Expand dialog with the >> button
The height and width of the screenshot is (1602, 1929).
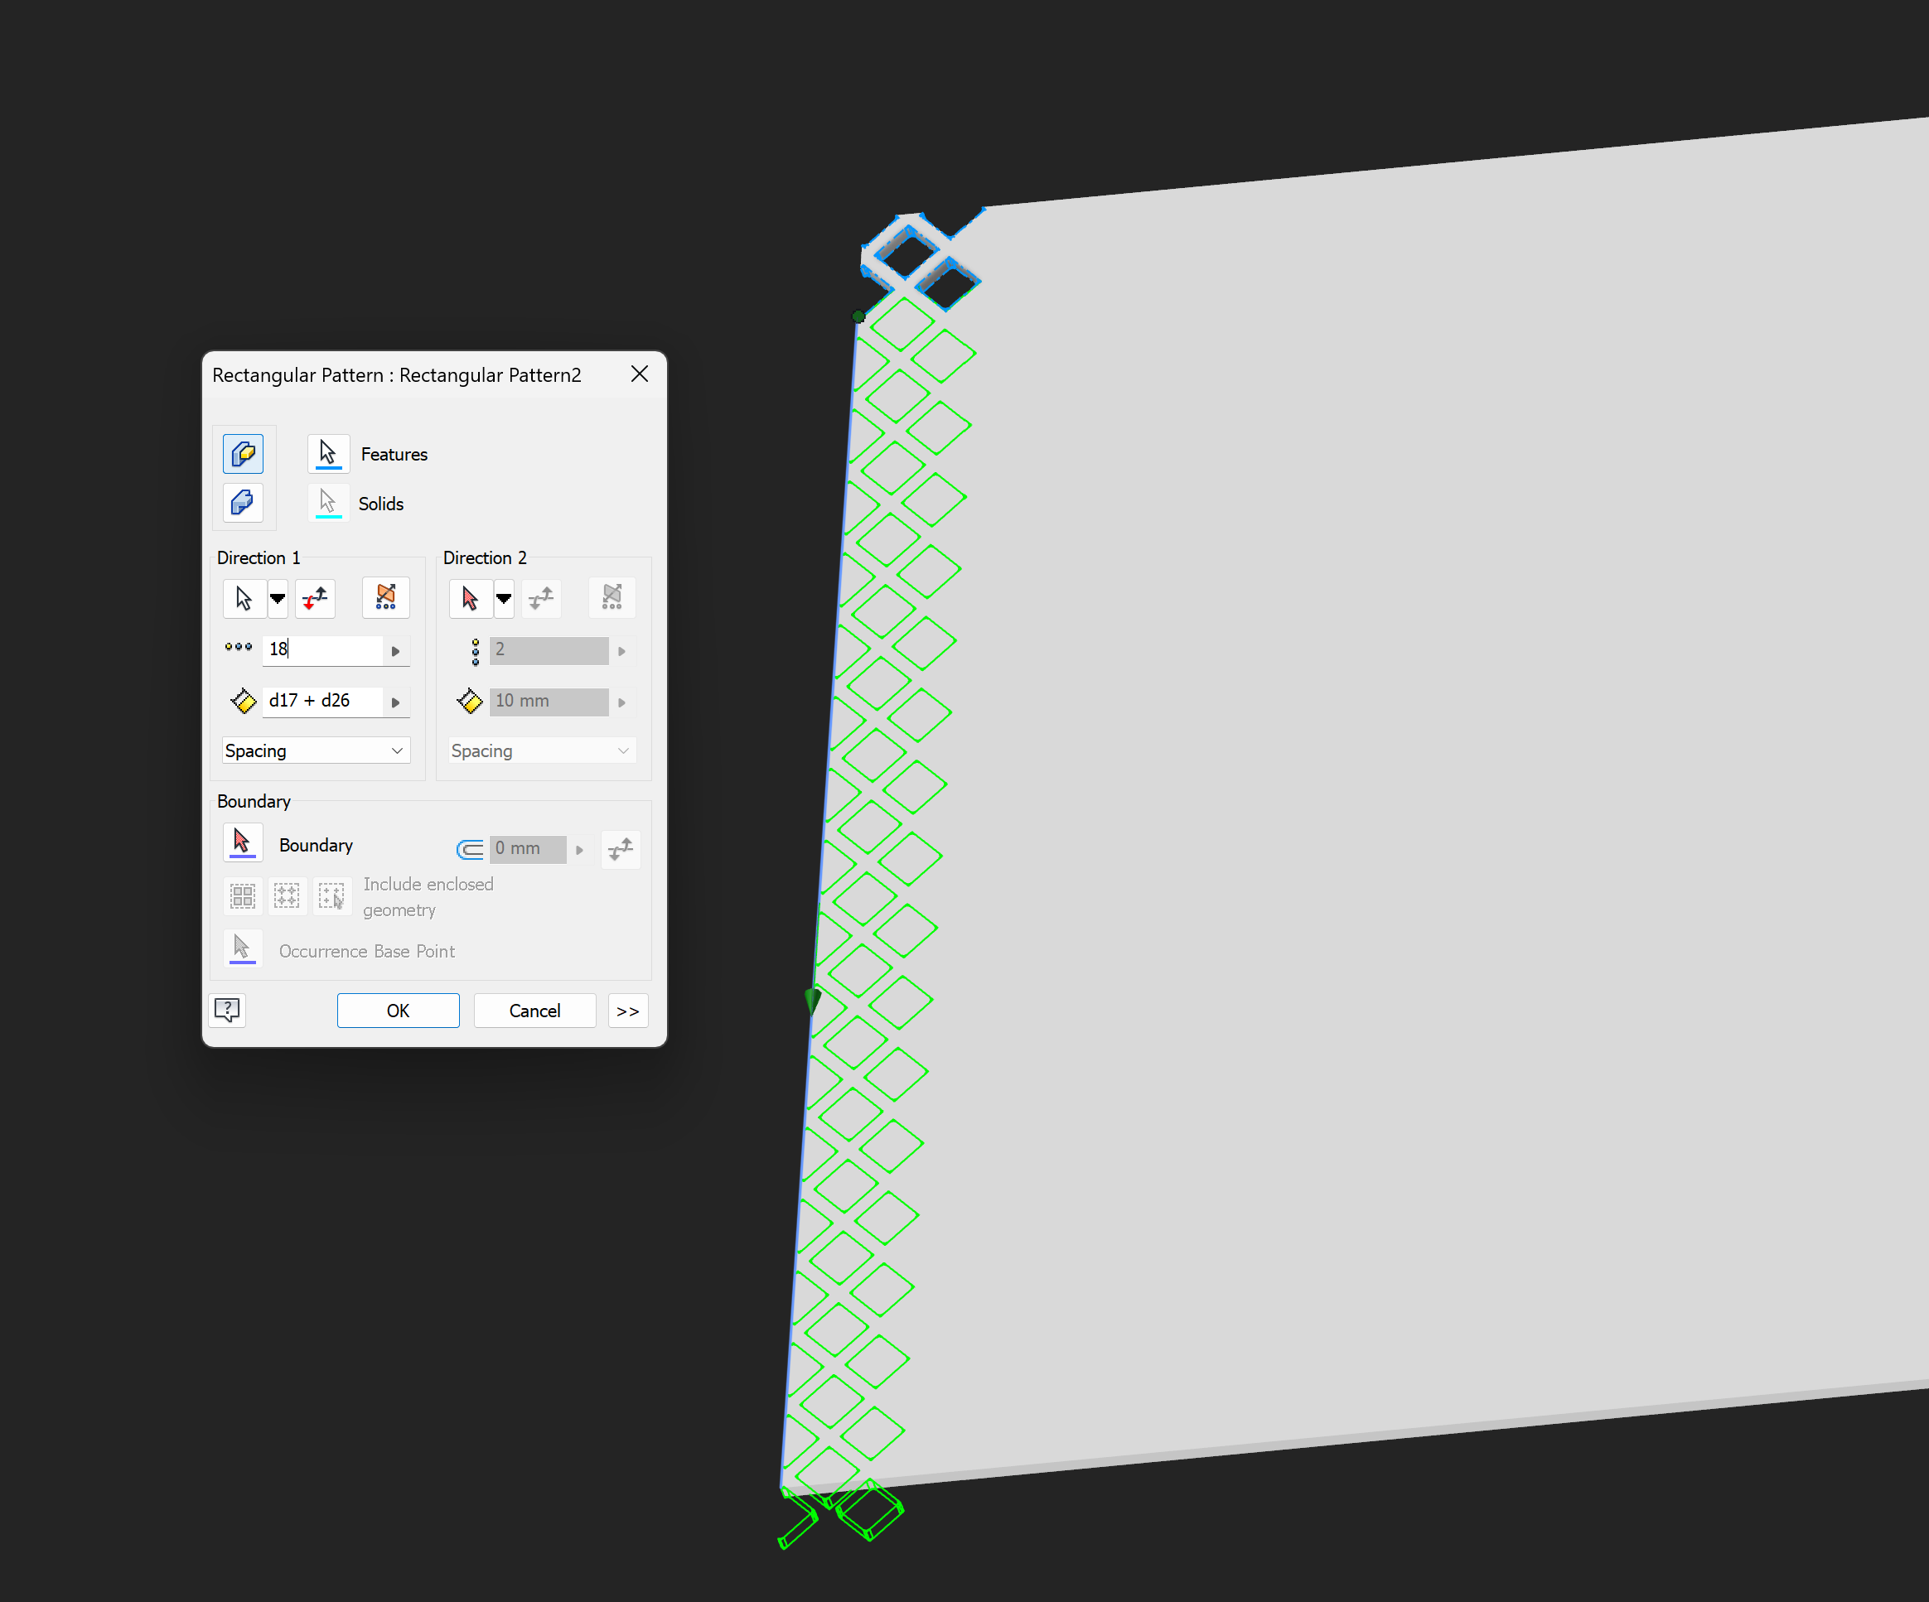(627, 1011)
